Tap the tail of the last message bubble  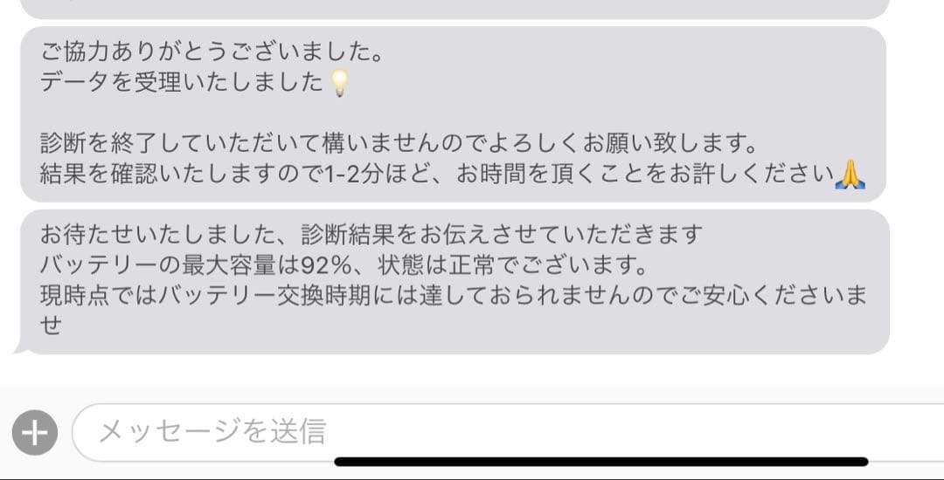pos(20,347)
